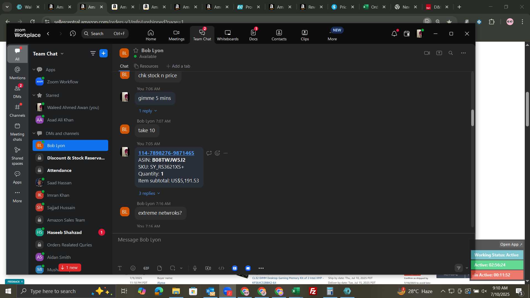
Task: Open the Contacts tab
Action: coord(279,35)
